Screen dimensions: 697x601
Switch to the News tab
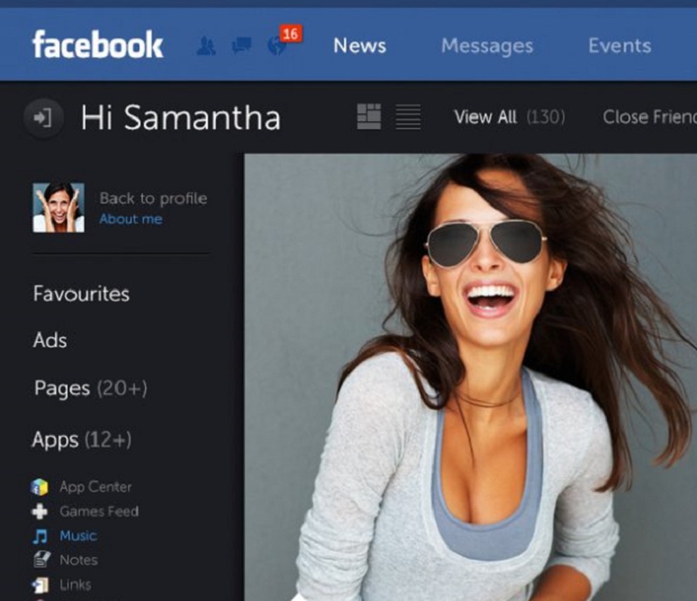pyautogui.click(x=359, y=45)
